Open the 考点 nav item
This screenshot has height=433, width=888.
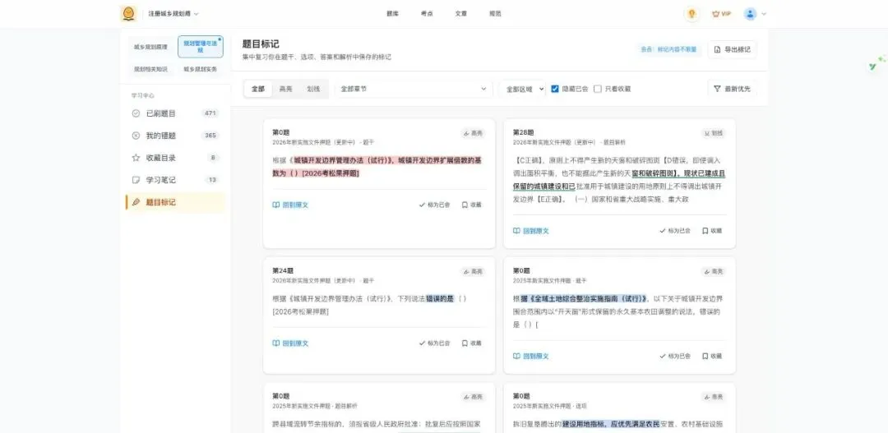427,14
